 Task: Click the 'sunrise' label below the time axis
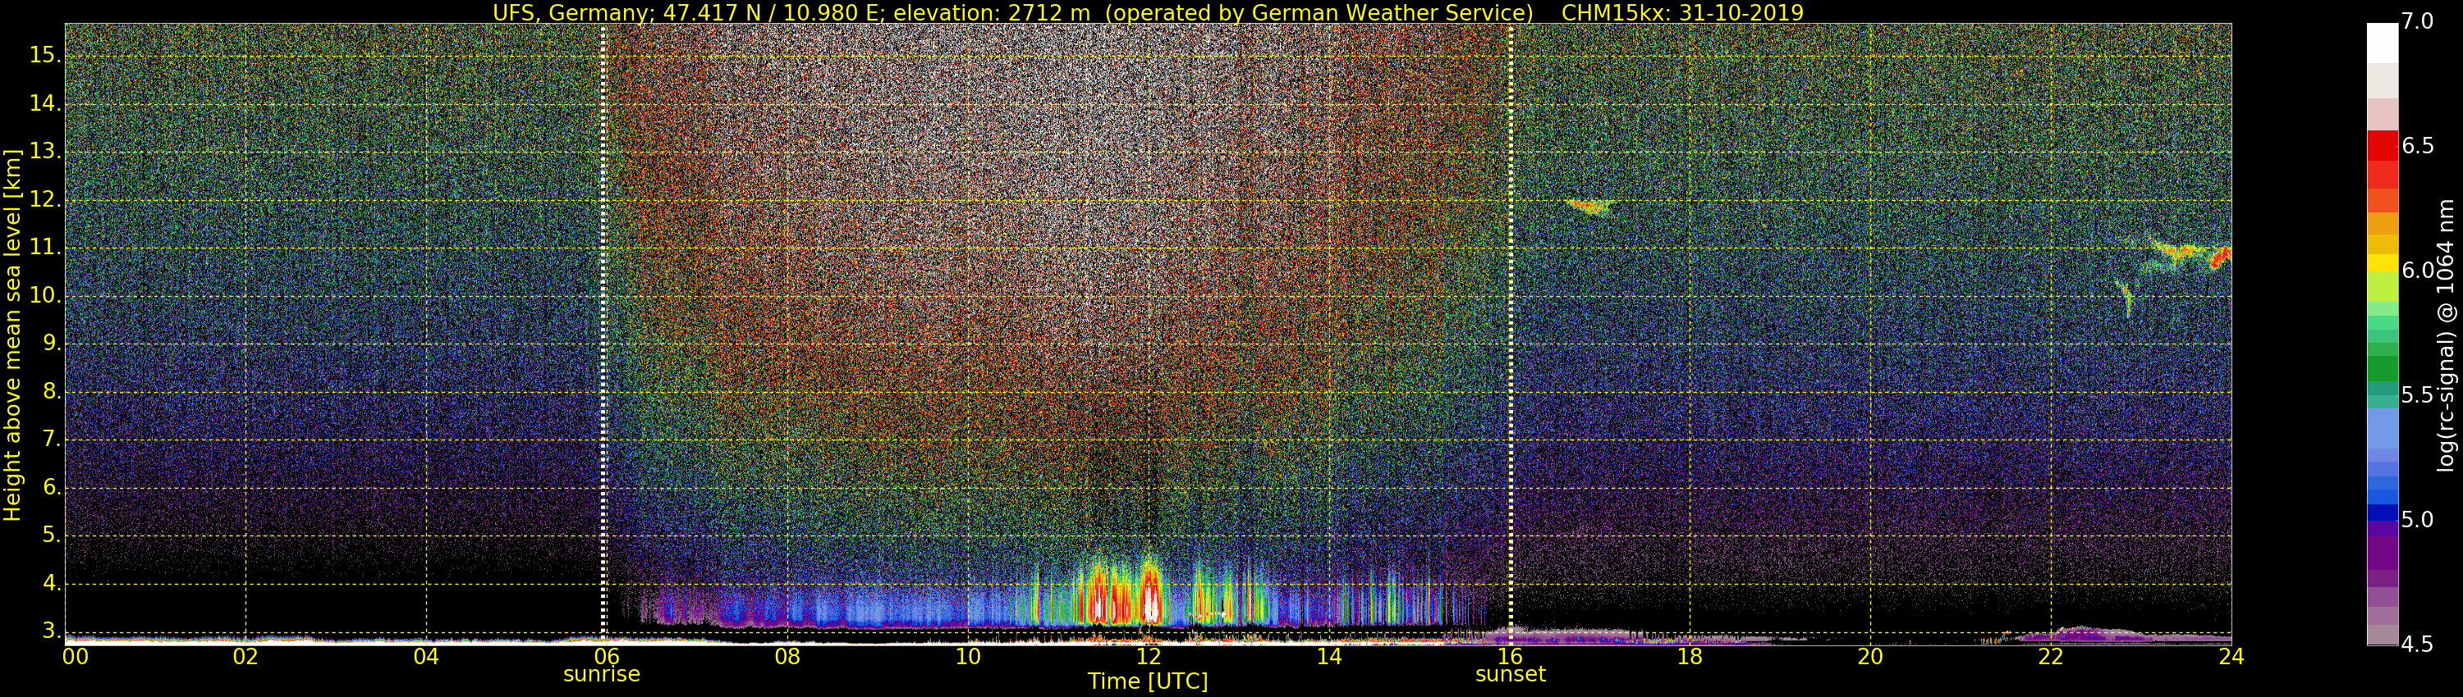pos(602,674)
